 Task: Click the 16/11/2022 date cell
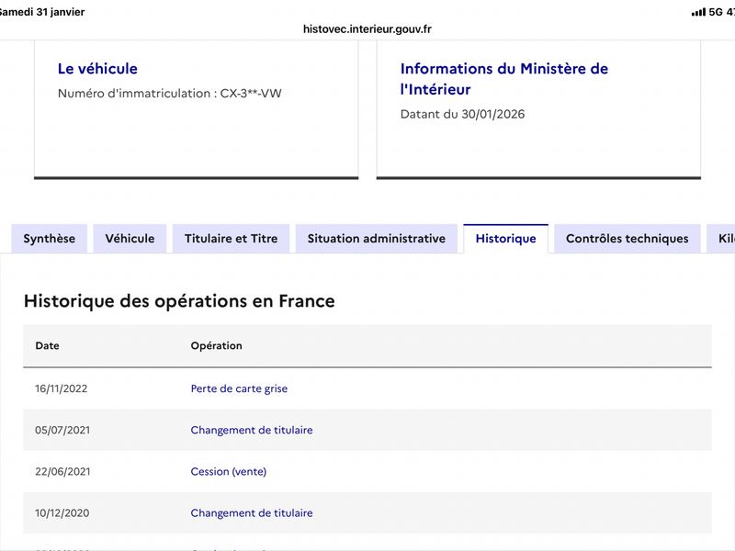[62, 388]
